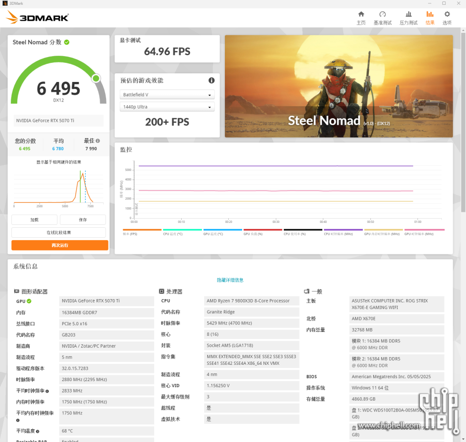Click the vertical scrollbar on right

(463, 122)
